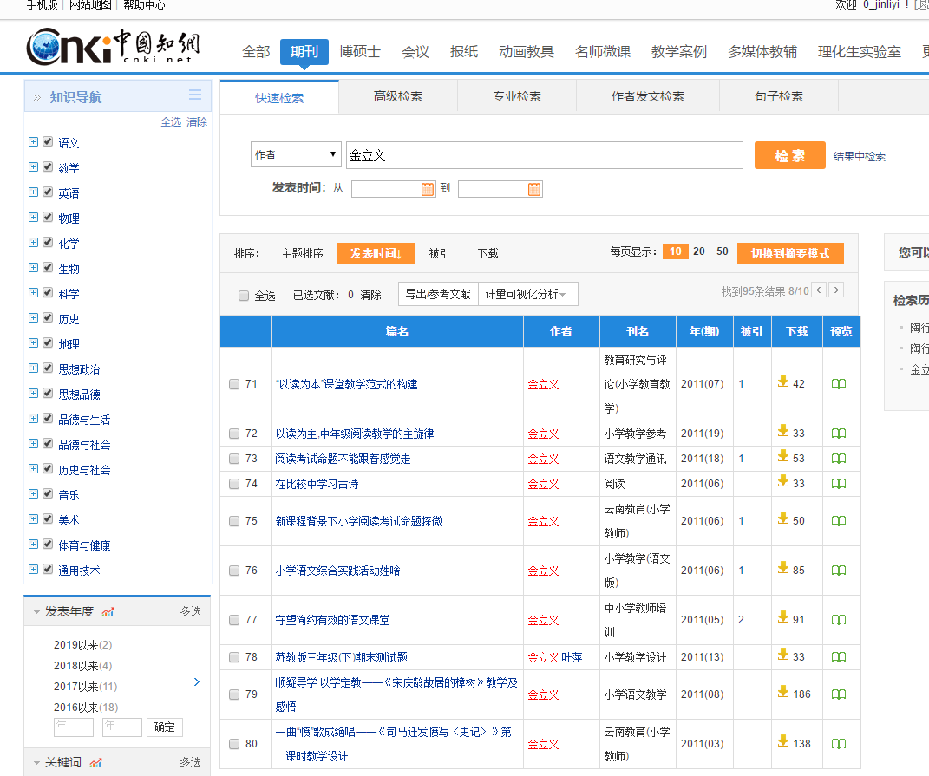Download article in row 71
929x776 pixels.
point(783,381)
